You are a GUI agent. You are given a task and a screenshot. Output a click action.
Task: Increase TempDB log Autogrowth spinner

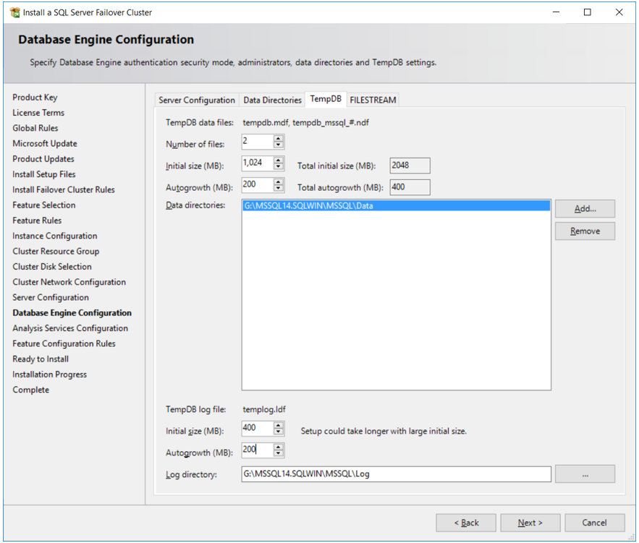click(x=279, y=447)
